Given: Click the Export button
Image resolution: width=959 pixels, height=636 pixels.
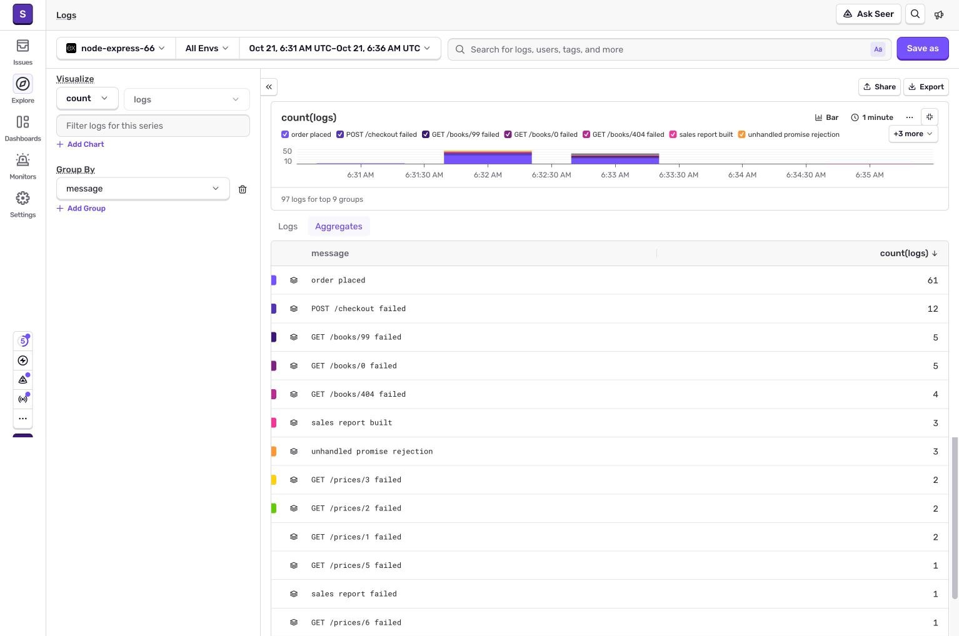Looking at the screenshot, I should (x=925, y=87).
